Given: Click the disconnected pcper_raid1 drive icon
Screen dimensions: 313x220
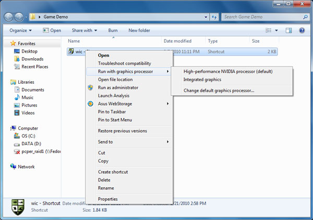Looking at the screenshot, I should [17, 152].
